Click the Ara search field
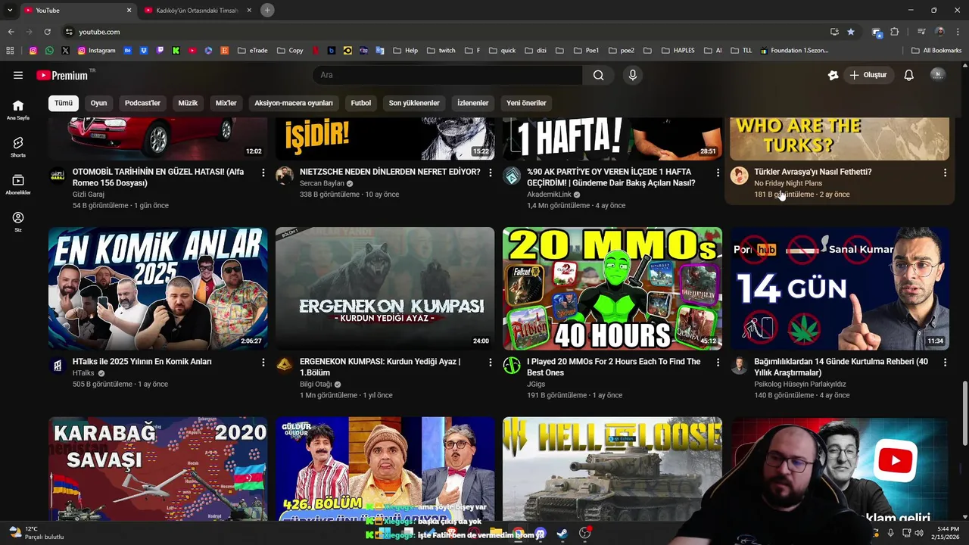 click(x=447, y=75)
